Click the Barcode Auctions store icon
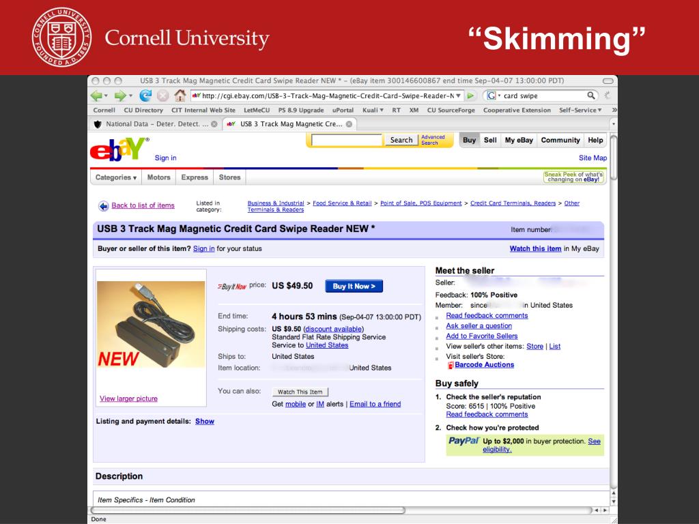Viewport: 699px width, 524px height. [x=451, y=365]
